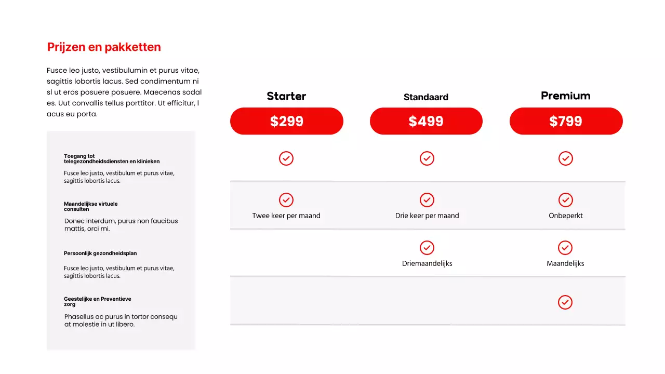665x374 pixels.
Task: Click Premium's checkmark directly under the $799 button
Action: (x=565, y=158)
